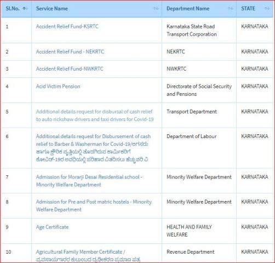This screenshot has width=275, height=263.
Task: Click serial number 10 cell
Action: pyautogui.click(x=16, y=253)
